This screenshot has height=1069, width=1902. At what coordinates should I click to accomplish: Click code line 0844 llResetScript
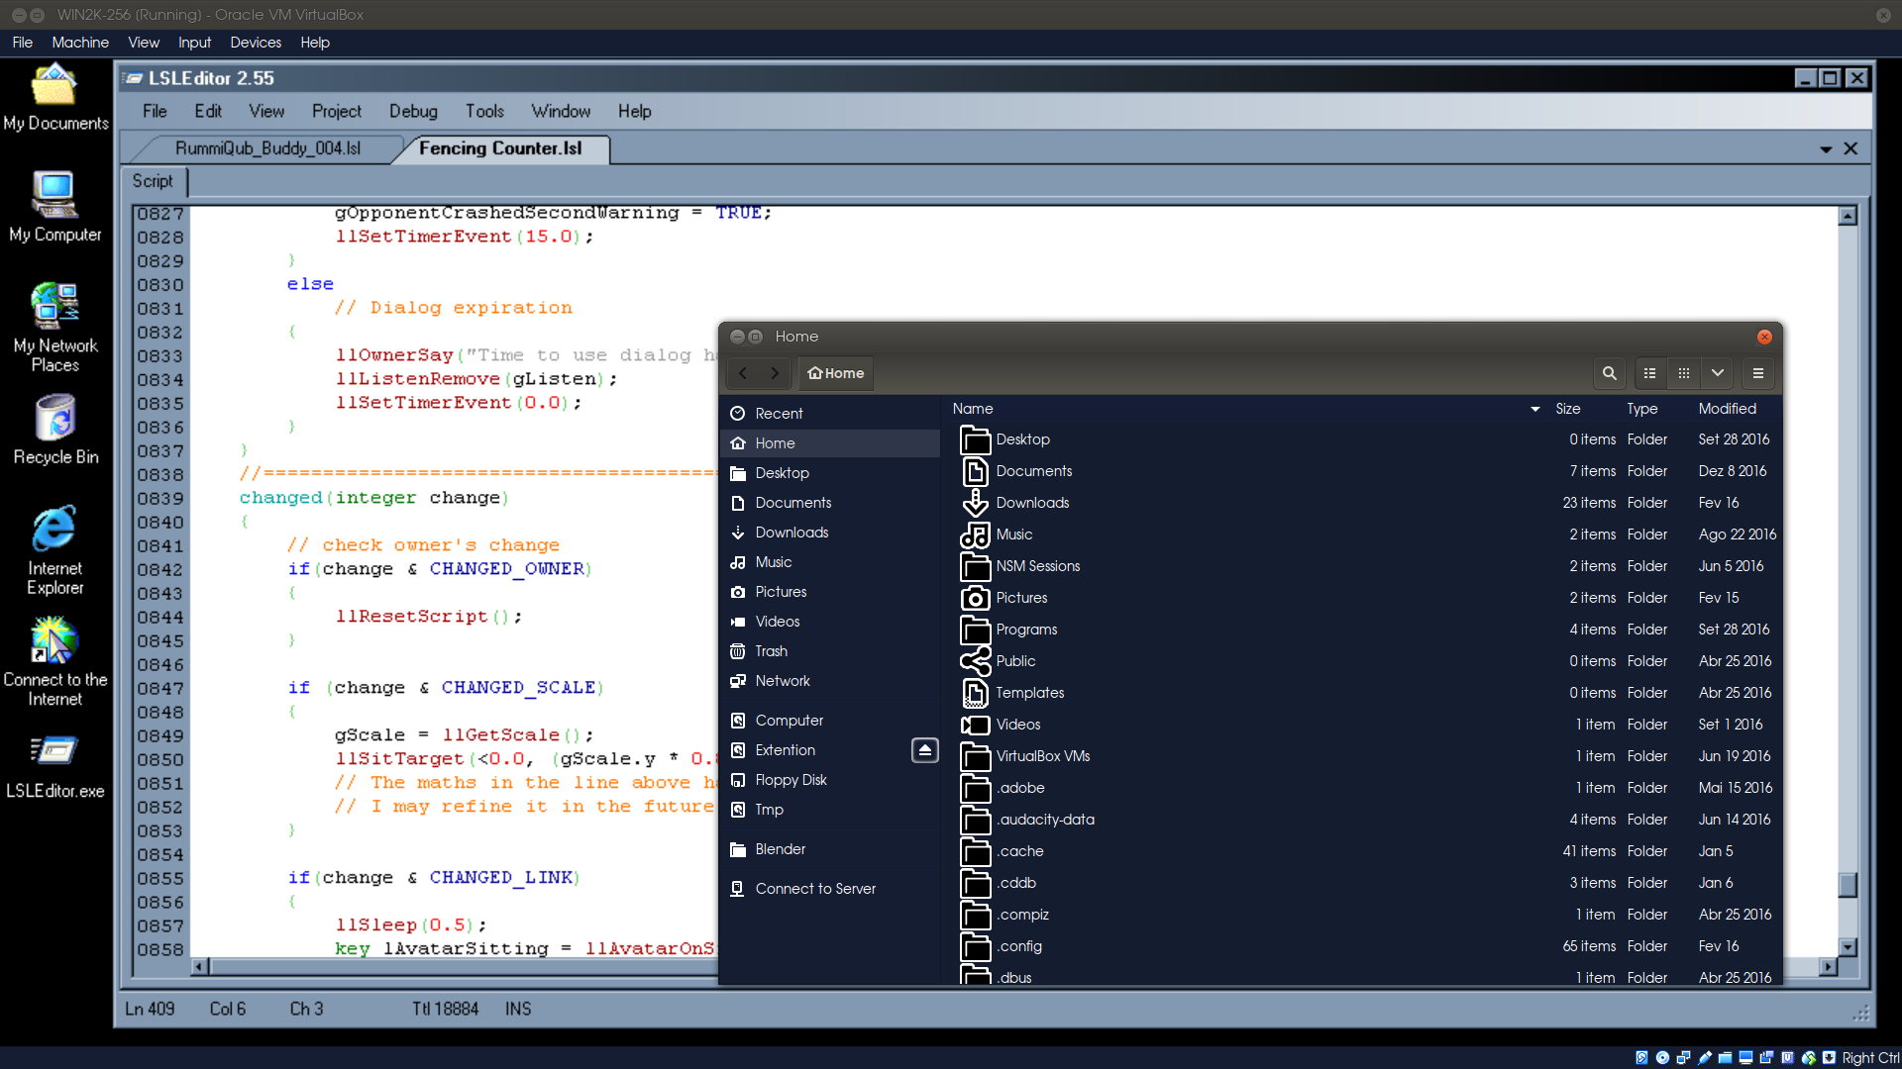tap(429, 617)
